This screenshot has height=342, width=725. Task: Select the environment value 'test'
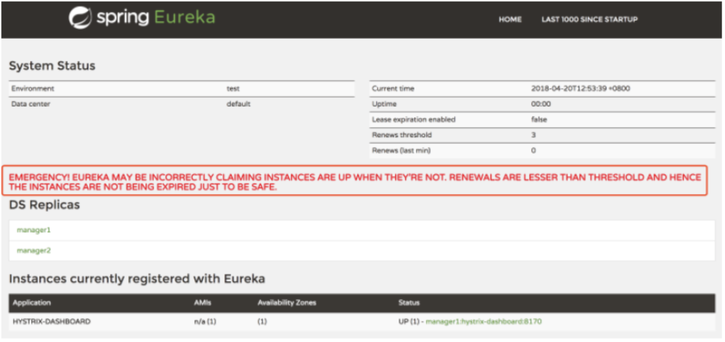click(233, 89)
